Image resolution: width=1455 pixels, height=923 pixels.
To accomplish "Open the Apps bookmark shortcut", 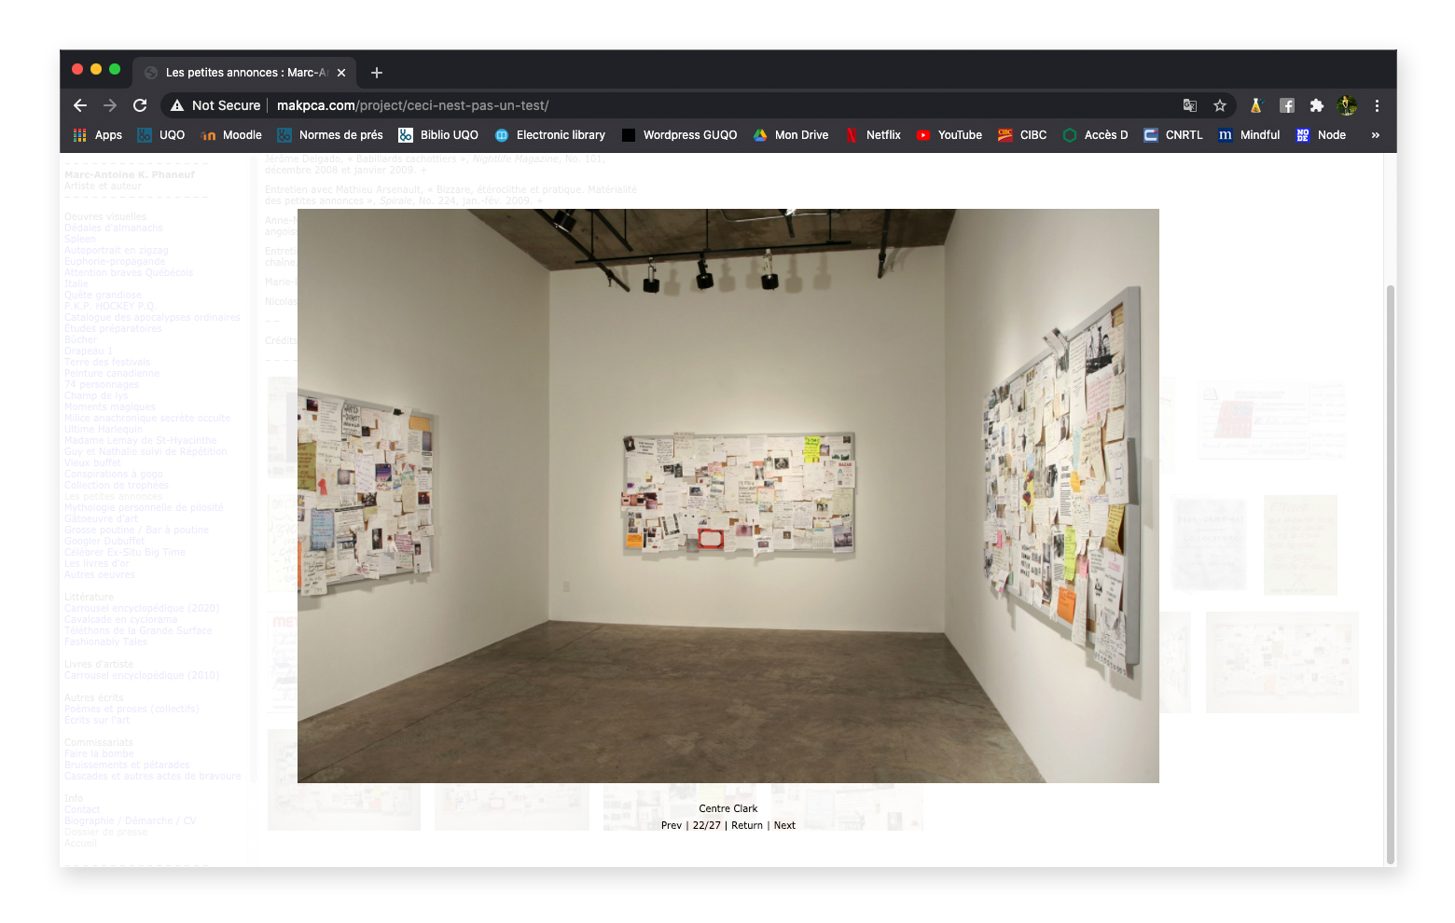I will tap(98, 135).
